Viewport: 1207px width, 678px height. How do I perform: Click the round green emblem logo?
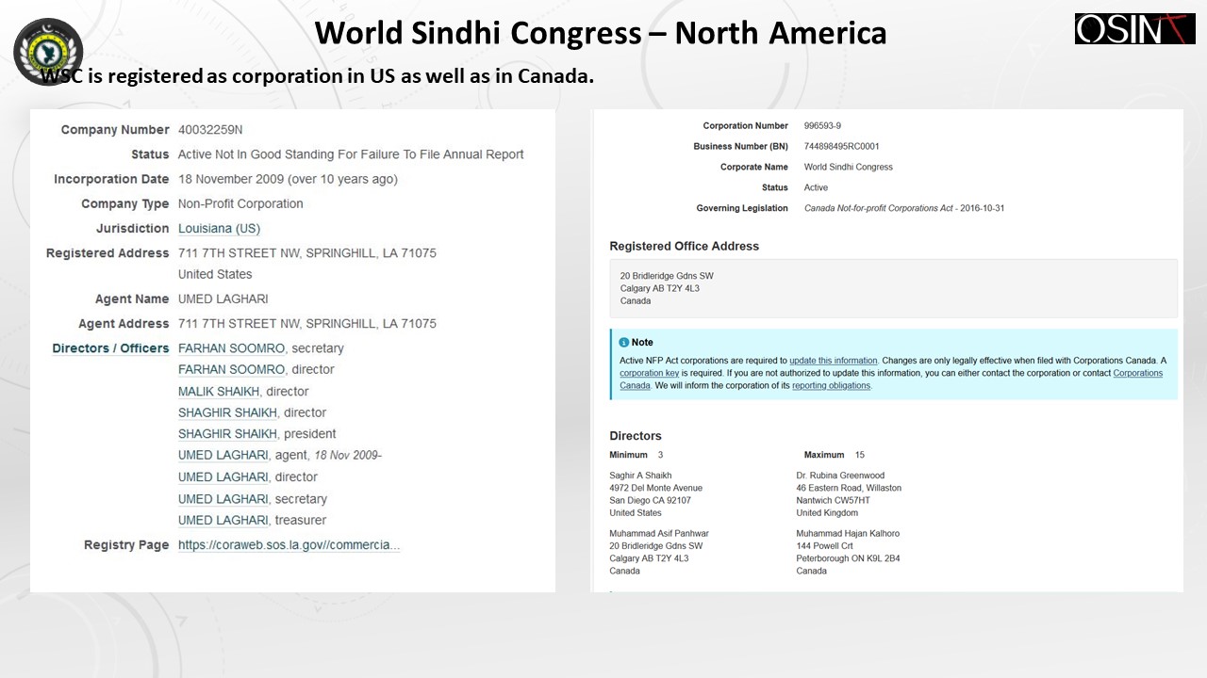tap(48, 51)
